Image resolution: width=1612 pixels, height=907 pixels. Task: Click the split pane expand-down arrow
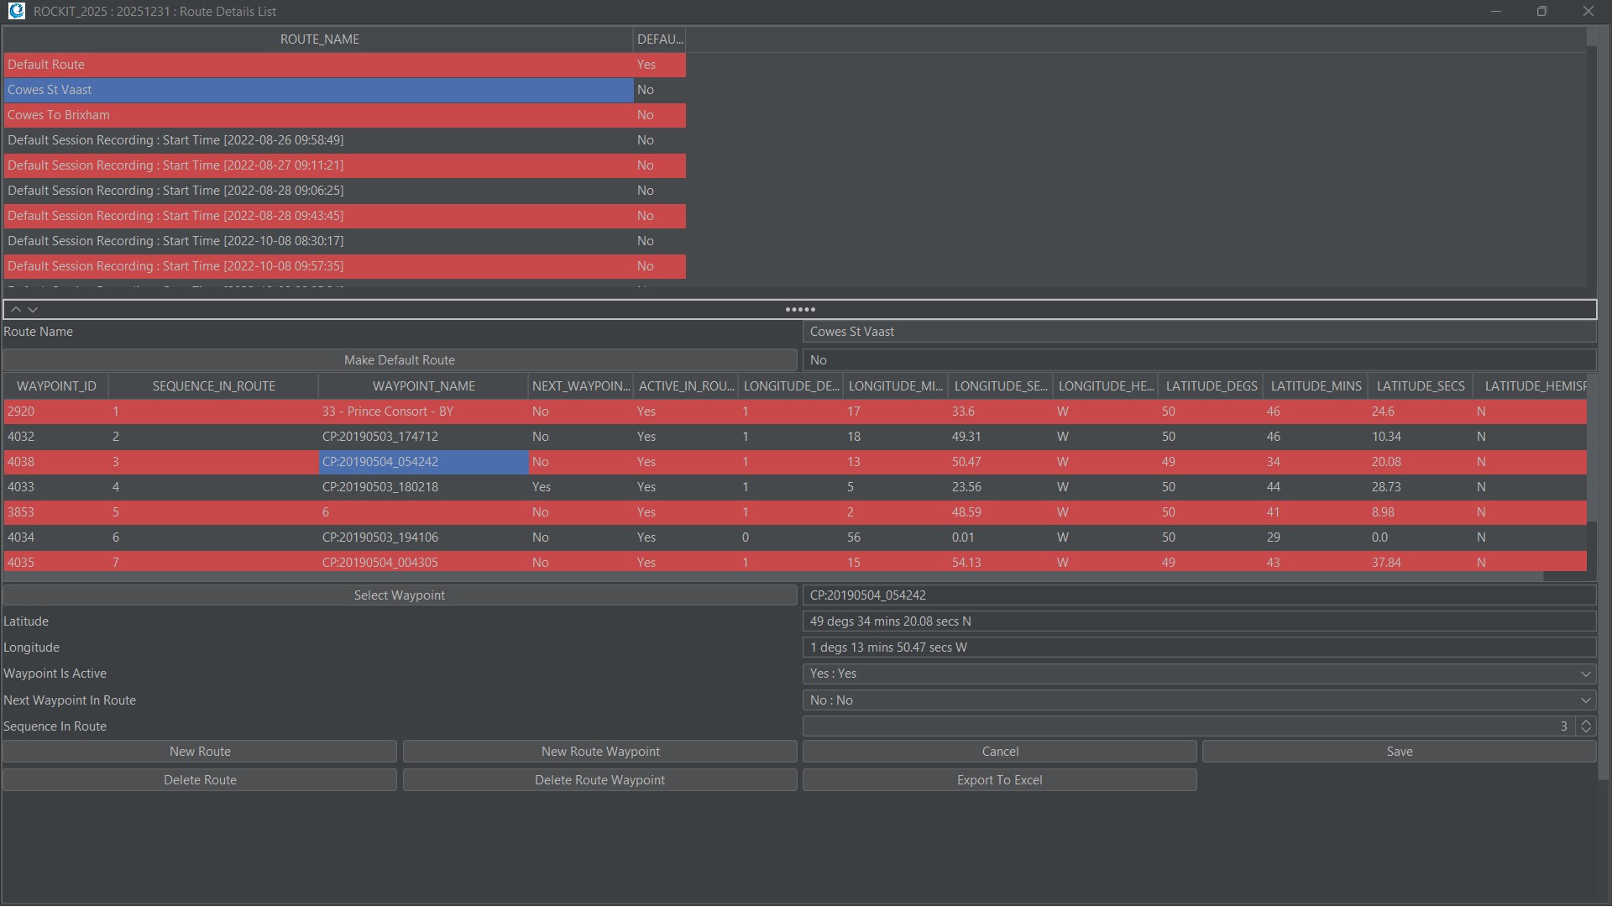tap(33, 310)
